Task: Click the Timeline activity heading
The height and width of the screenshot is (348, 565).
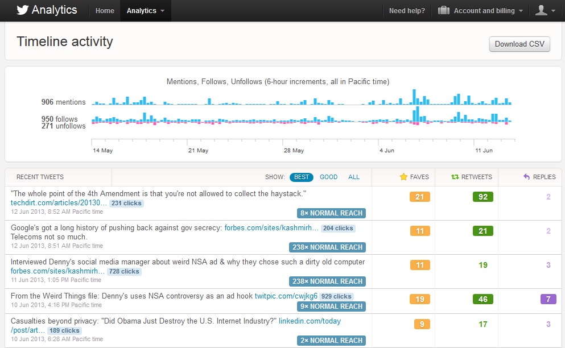Action: click(65, 42)
